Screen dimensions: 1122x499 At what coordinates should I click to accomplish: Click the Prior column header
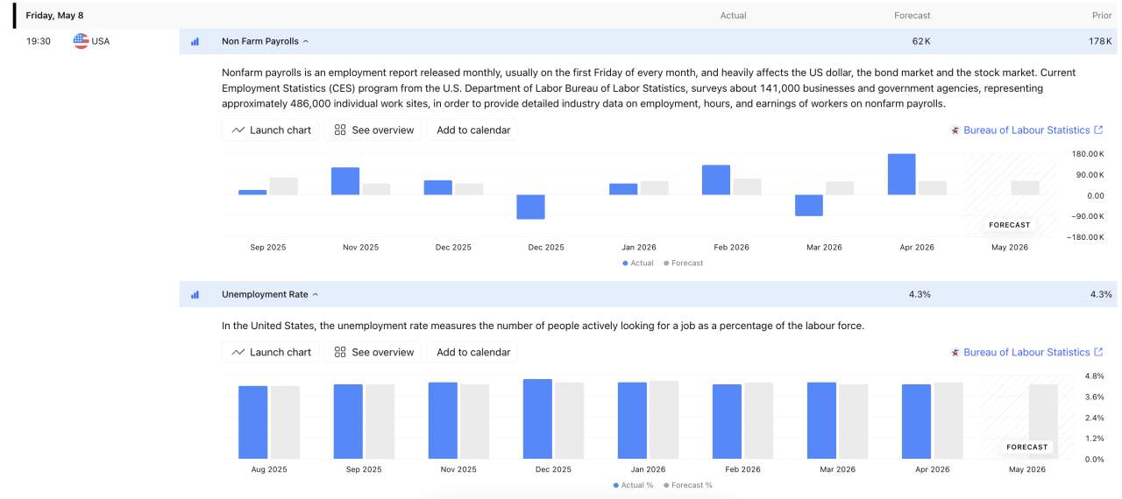[x=1103, y=16]
